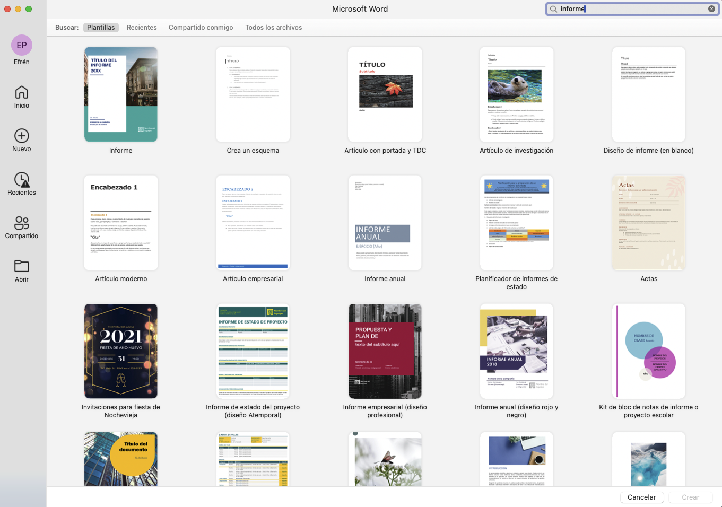Click the Efrén profile avatar
The height and width of the screenshot is (507, 722).
point(21,46)
